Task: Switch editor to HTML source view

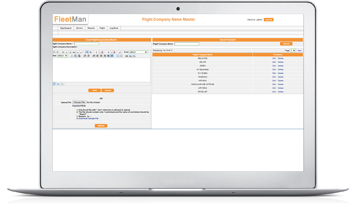Action: (x=58, y=84)
